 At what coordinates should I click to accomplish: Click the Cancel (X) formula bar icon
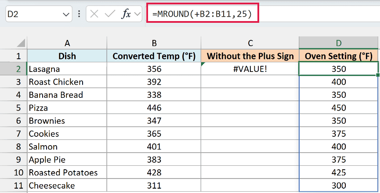(94, 14)
